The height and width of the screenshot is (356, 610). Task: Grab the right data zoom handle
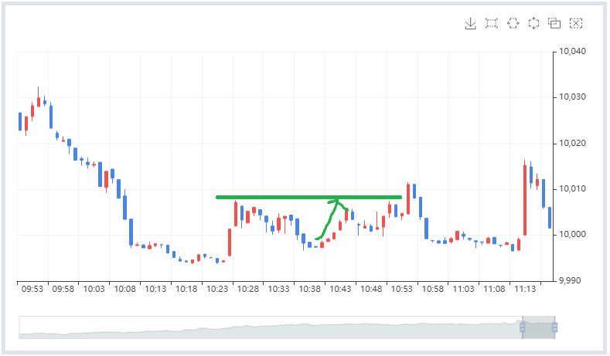tap(555, 327)
